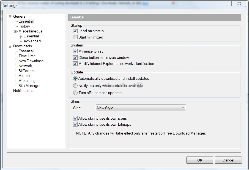Open the Mirrors settings page

tap(24, 76)
